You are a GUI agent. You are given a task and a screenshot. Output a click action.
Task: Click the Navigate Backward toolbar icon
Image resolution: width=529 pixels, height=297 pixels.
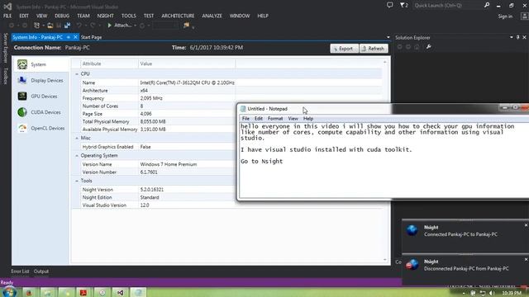coord(12,26)
